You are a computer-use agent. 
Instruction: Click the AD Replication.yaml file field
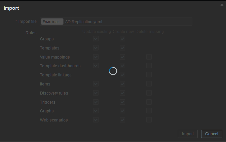tap(128, 22)
